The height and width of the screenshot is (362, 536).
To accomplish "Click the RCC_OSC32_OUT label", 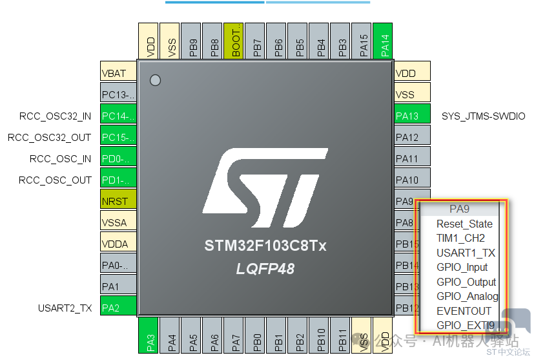I will click(x=50, y=138).
